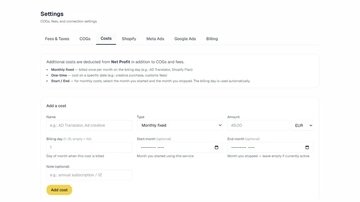Focus the End month date field
Viewport: 360px width, 202px height.
point(270,147)
